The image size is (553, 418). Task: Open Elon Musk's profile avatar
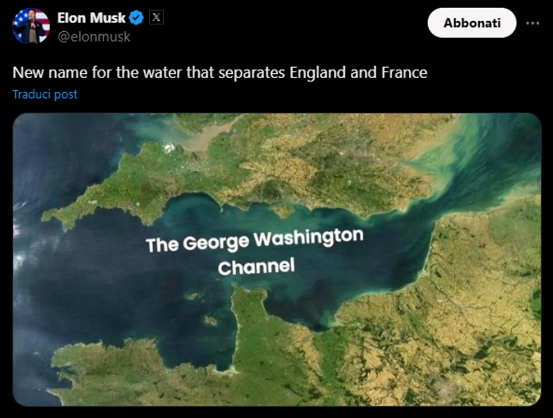coord(31,26)
